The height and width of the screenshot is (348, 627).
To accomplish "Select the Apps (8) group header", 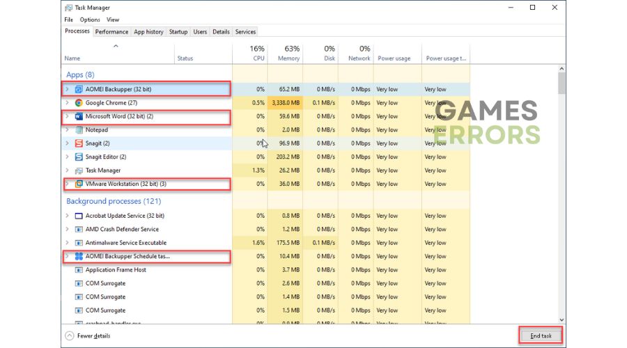I will coord(80,74).
